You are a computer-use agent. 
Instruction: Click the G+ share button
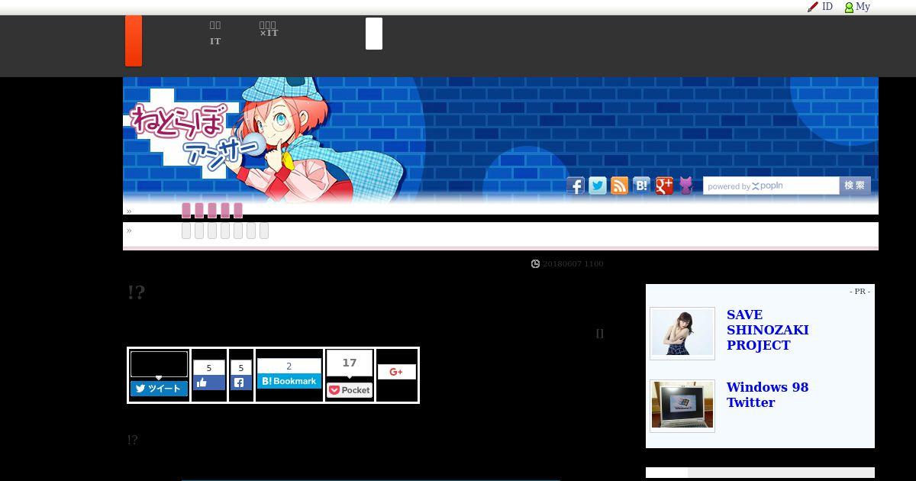[x=396, y=372]
